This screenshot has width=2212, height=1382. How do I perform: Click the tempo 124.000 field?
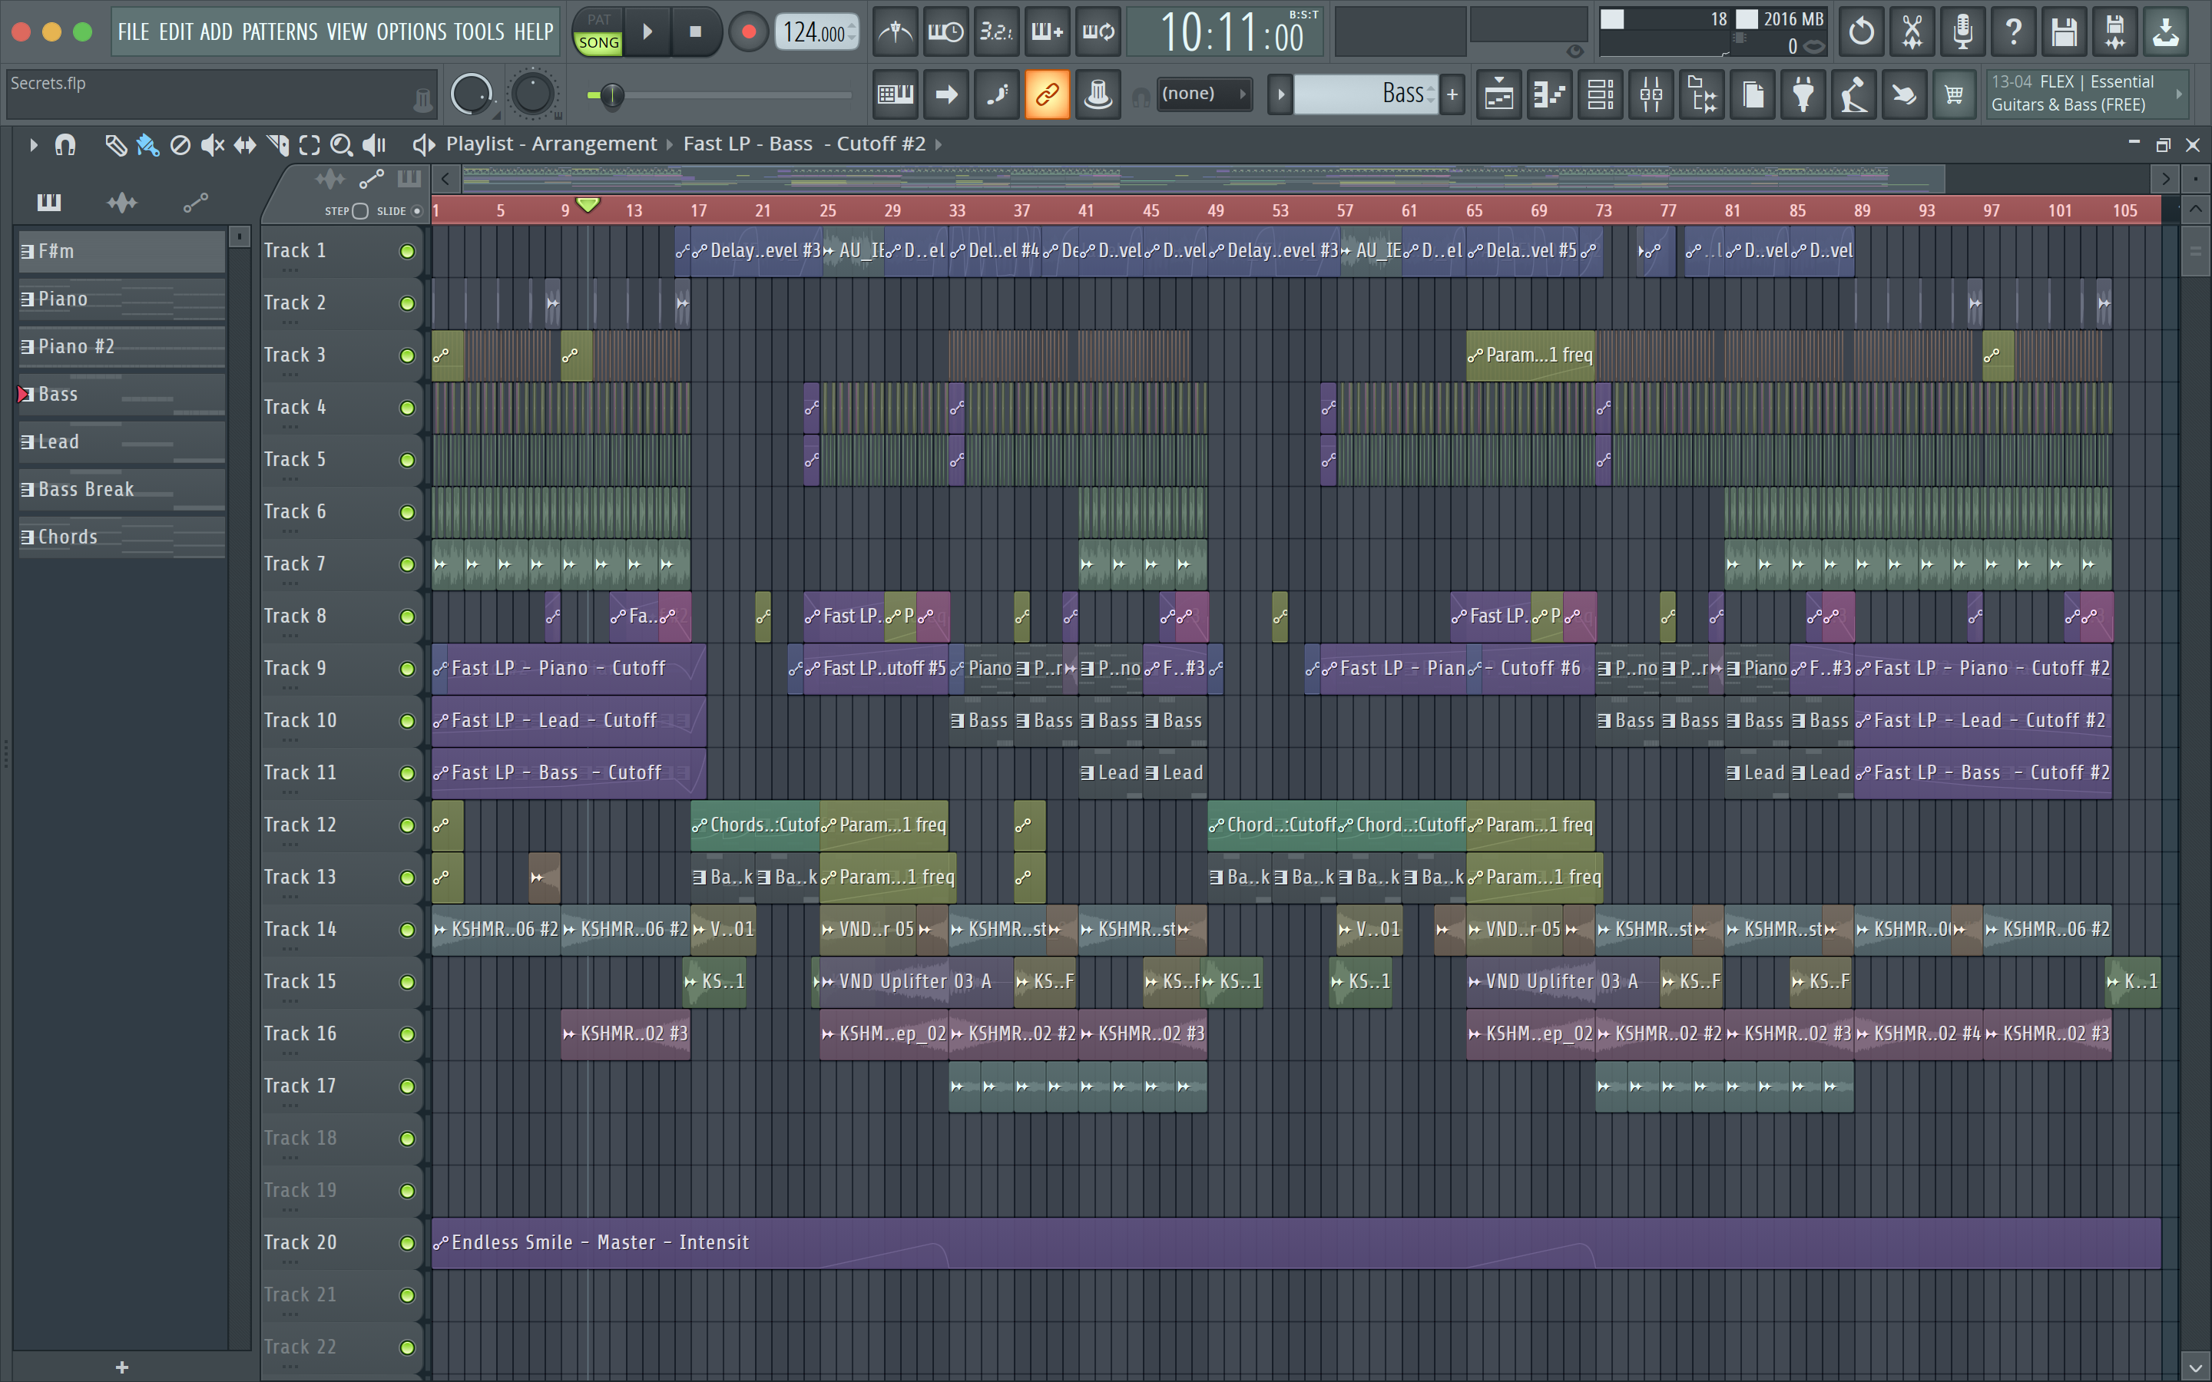pos(816,33)
